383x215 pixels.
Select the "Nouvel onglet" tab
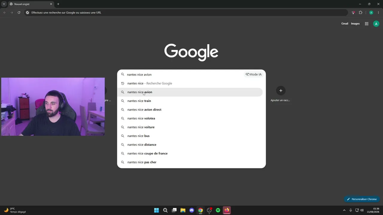point(31,4)
